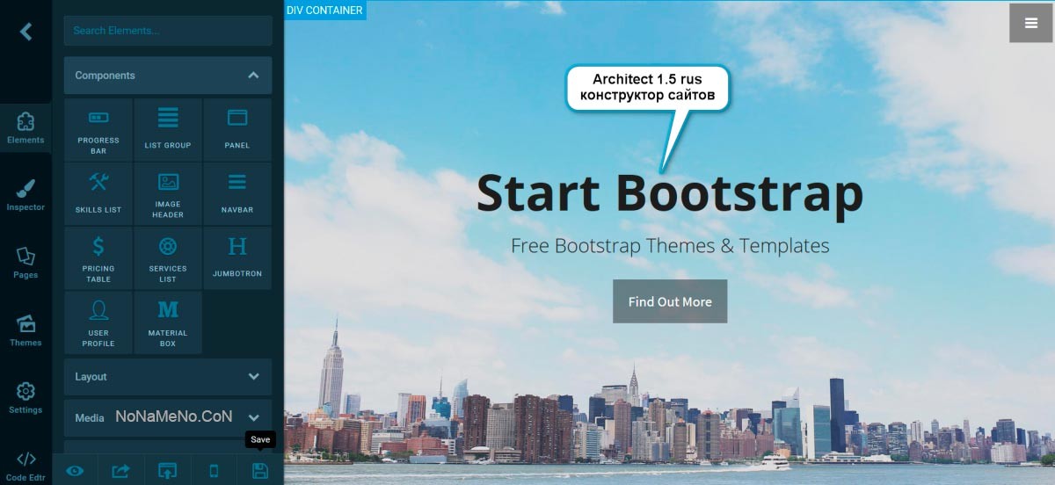Toggle the eye preview icon
1055x485 pixels.
pyautogui.click(x=75, y=471)
